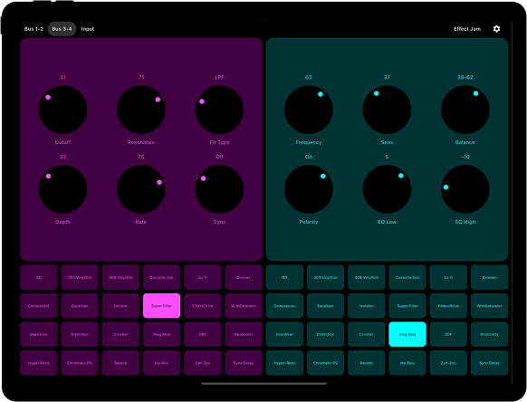Image resolution: width=527 pixels, height=402 pixels.
Task: Select Hyper-Reso in the magenta grid
Action: (x=39, y=363)
